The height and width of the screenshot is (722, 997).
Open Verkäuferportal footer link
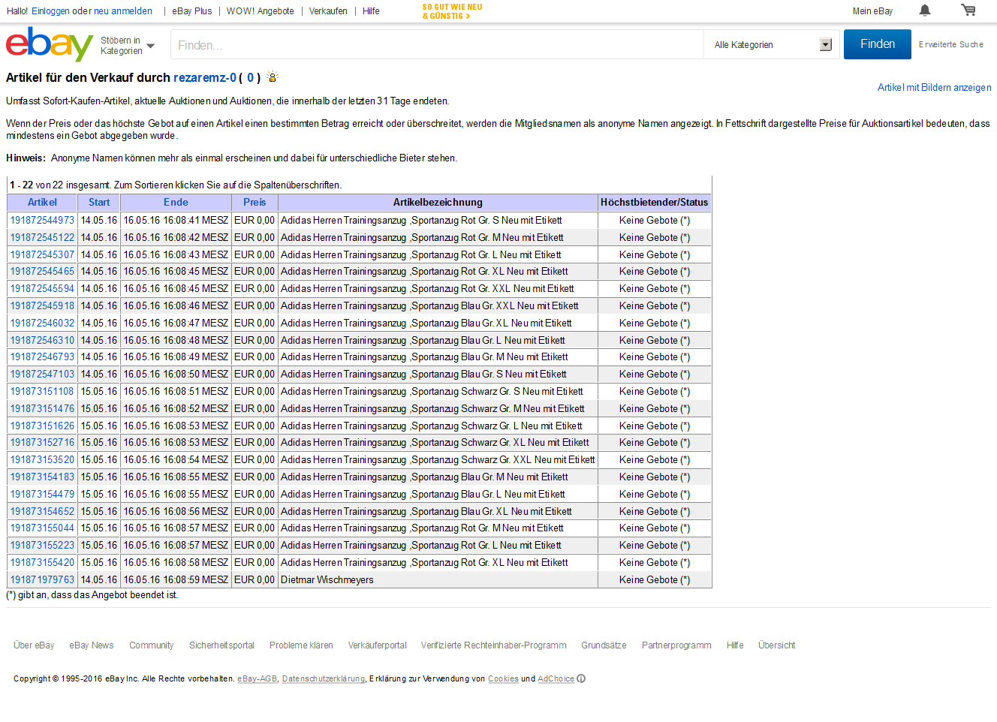click(377, 645)
